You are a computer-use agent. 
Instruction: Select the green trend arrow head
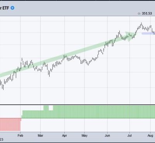[x=130, y=36]
